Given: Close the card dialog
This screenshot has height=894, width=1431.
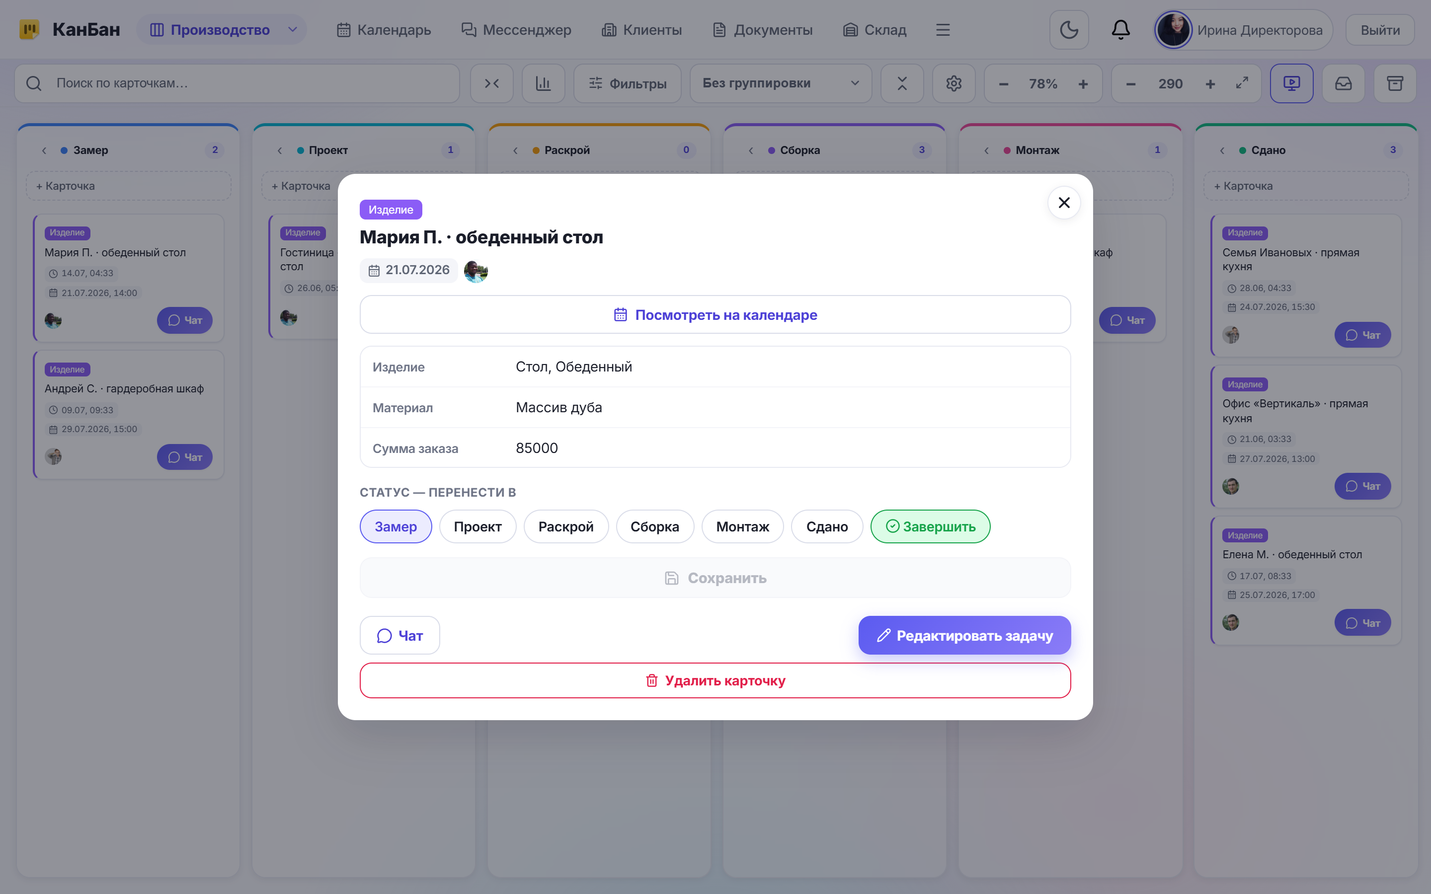Looking at the screenshot, I should (x=1064, y=203).
